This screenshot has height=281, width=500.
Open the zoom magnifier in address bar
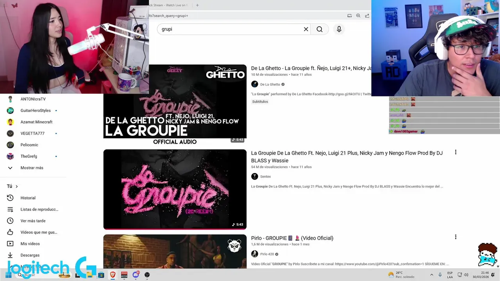(x=358, y=16)
